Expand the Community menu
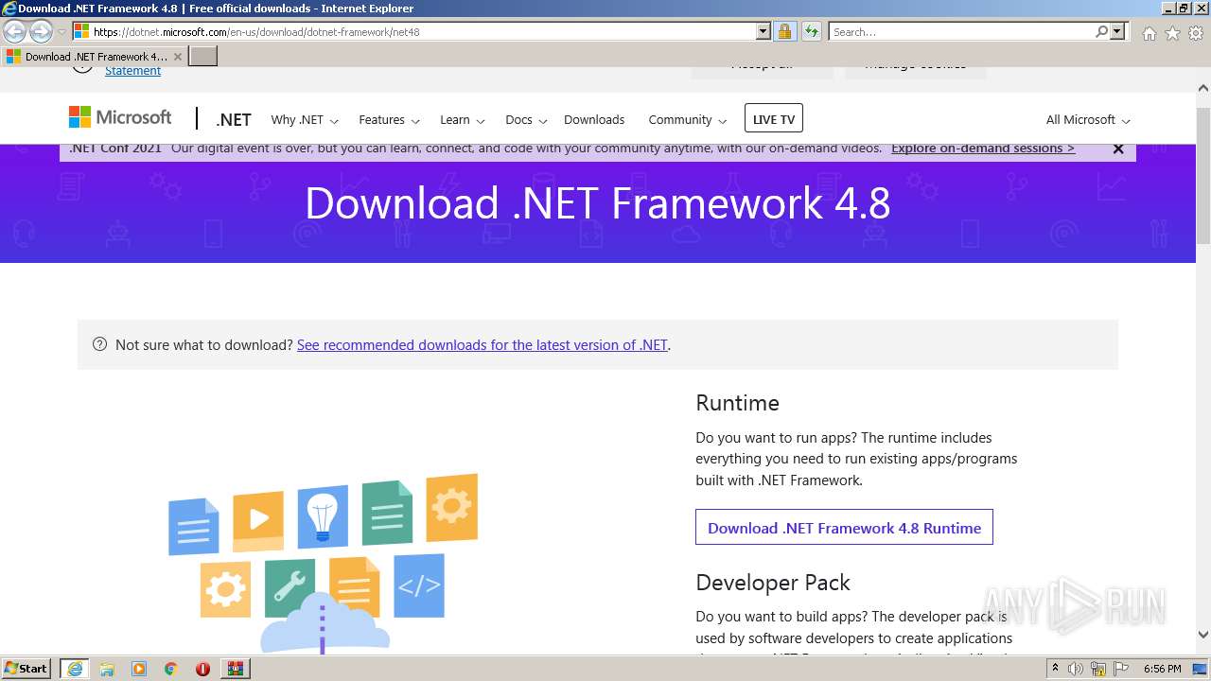The width and height of the screenshot is (1211, 681). pyautogui.click(x=687, y=120)
